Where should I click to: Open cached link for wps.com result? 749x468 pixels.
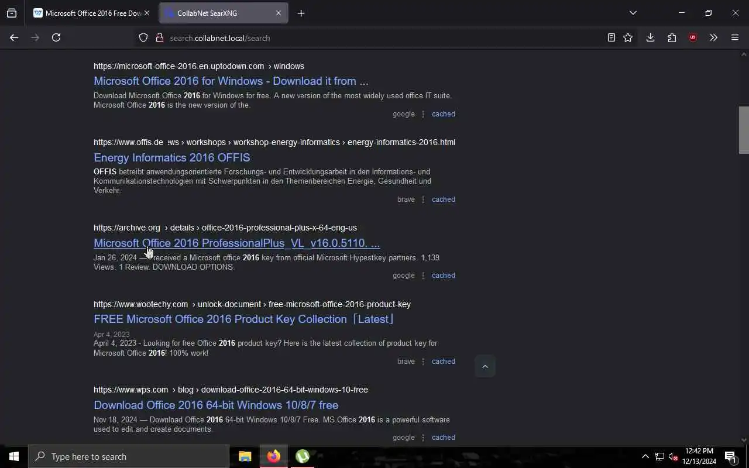pos(444,438)
